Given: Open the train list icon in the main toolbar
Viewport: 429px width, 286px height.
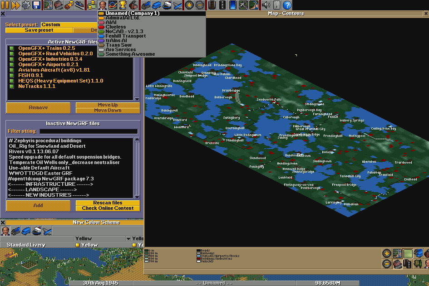Looking at the screenshot, I should (x=145, y=5).
